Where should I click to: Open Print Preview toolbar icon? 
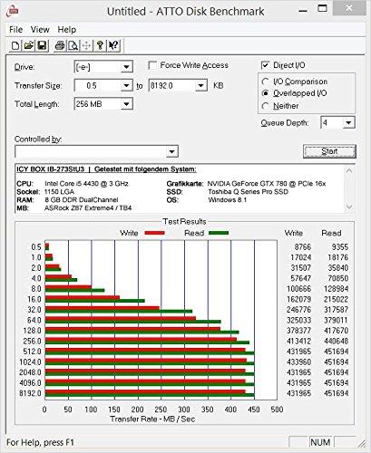pos(73,45)
